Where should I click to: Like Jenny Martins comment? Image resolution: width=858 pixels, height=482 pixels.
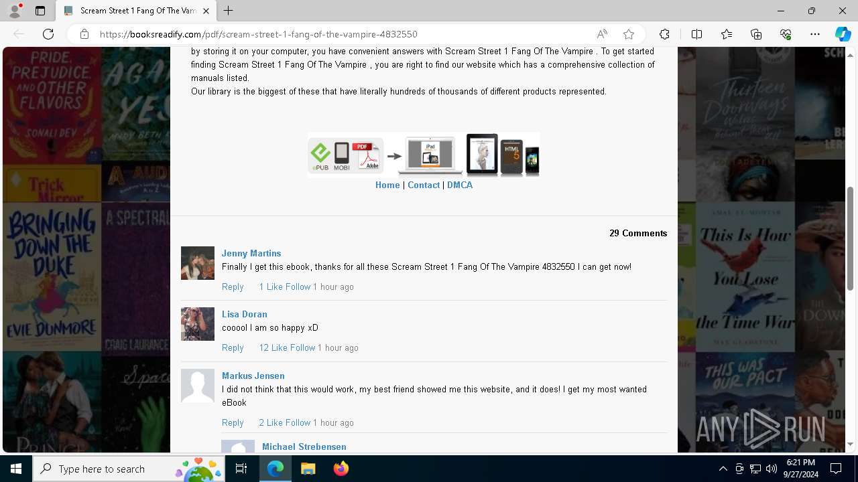click(271, 287)
